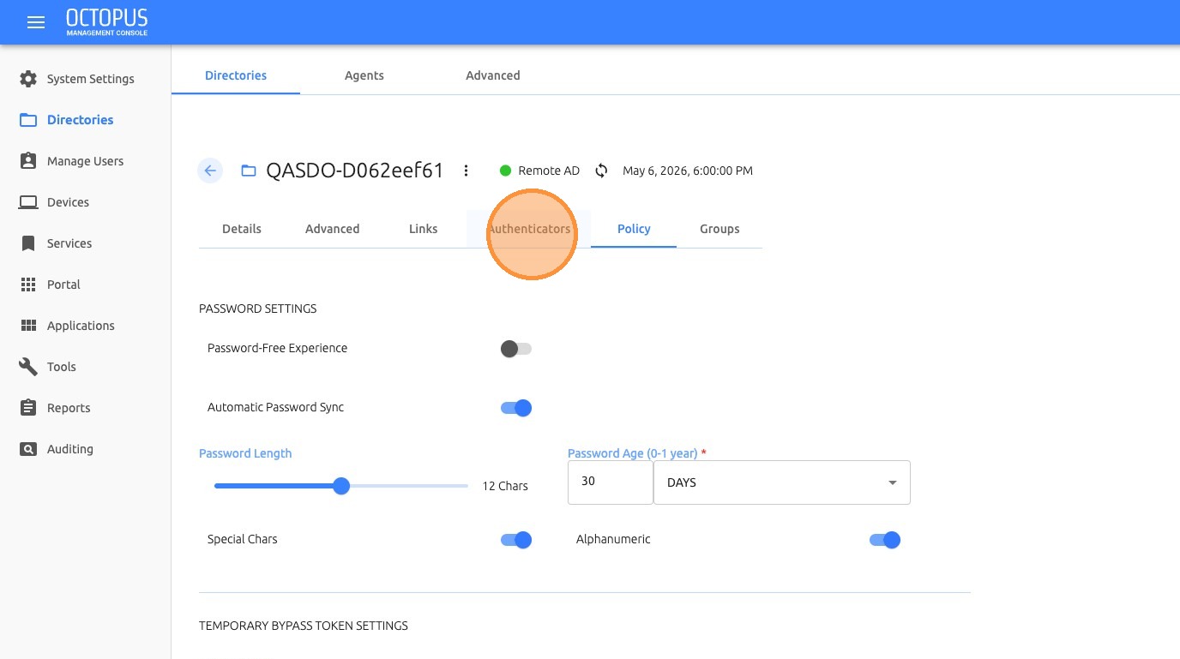
Task: Click the directory name QASDO-D062eef61
Action: [355, 171]
